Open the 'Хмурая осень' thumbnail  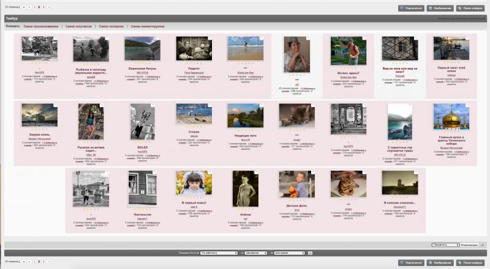point(39,115)
